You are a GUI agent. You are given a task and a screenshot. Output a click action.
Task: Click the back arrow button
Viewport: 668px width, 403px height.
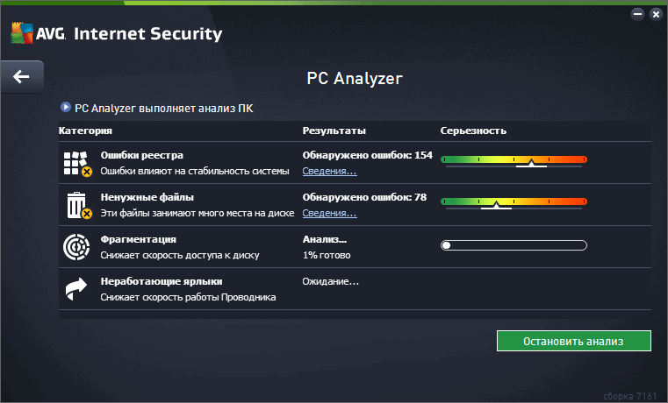tap(22, 76)
